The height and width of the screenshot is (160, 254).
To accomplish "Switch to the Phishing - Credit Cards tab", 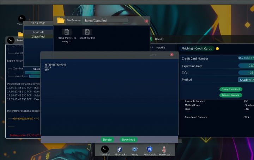I will click(x=196, y=48).
